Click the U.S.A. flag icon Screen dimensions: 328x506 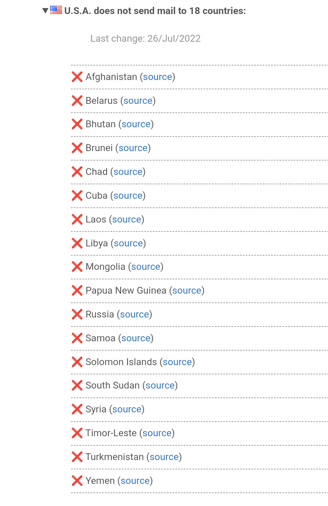click(56, 10)
